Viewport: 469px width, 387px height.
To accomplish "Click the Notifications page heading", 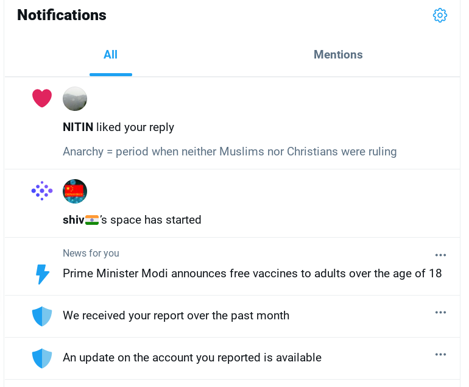I will (62, 15).
